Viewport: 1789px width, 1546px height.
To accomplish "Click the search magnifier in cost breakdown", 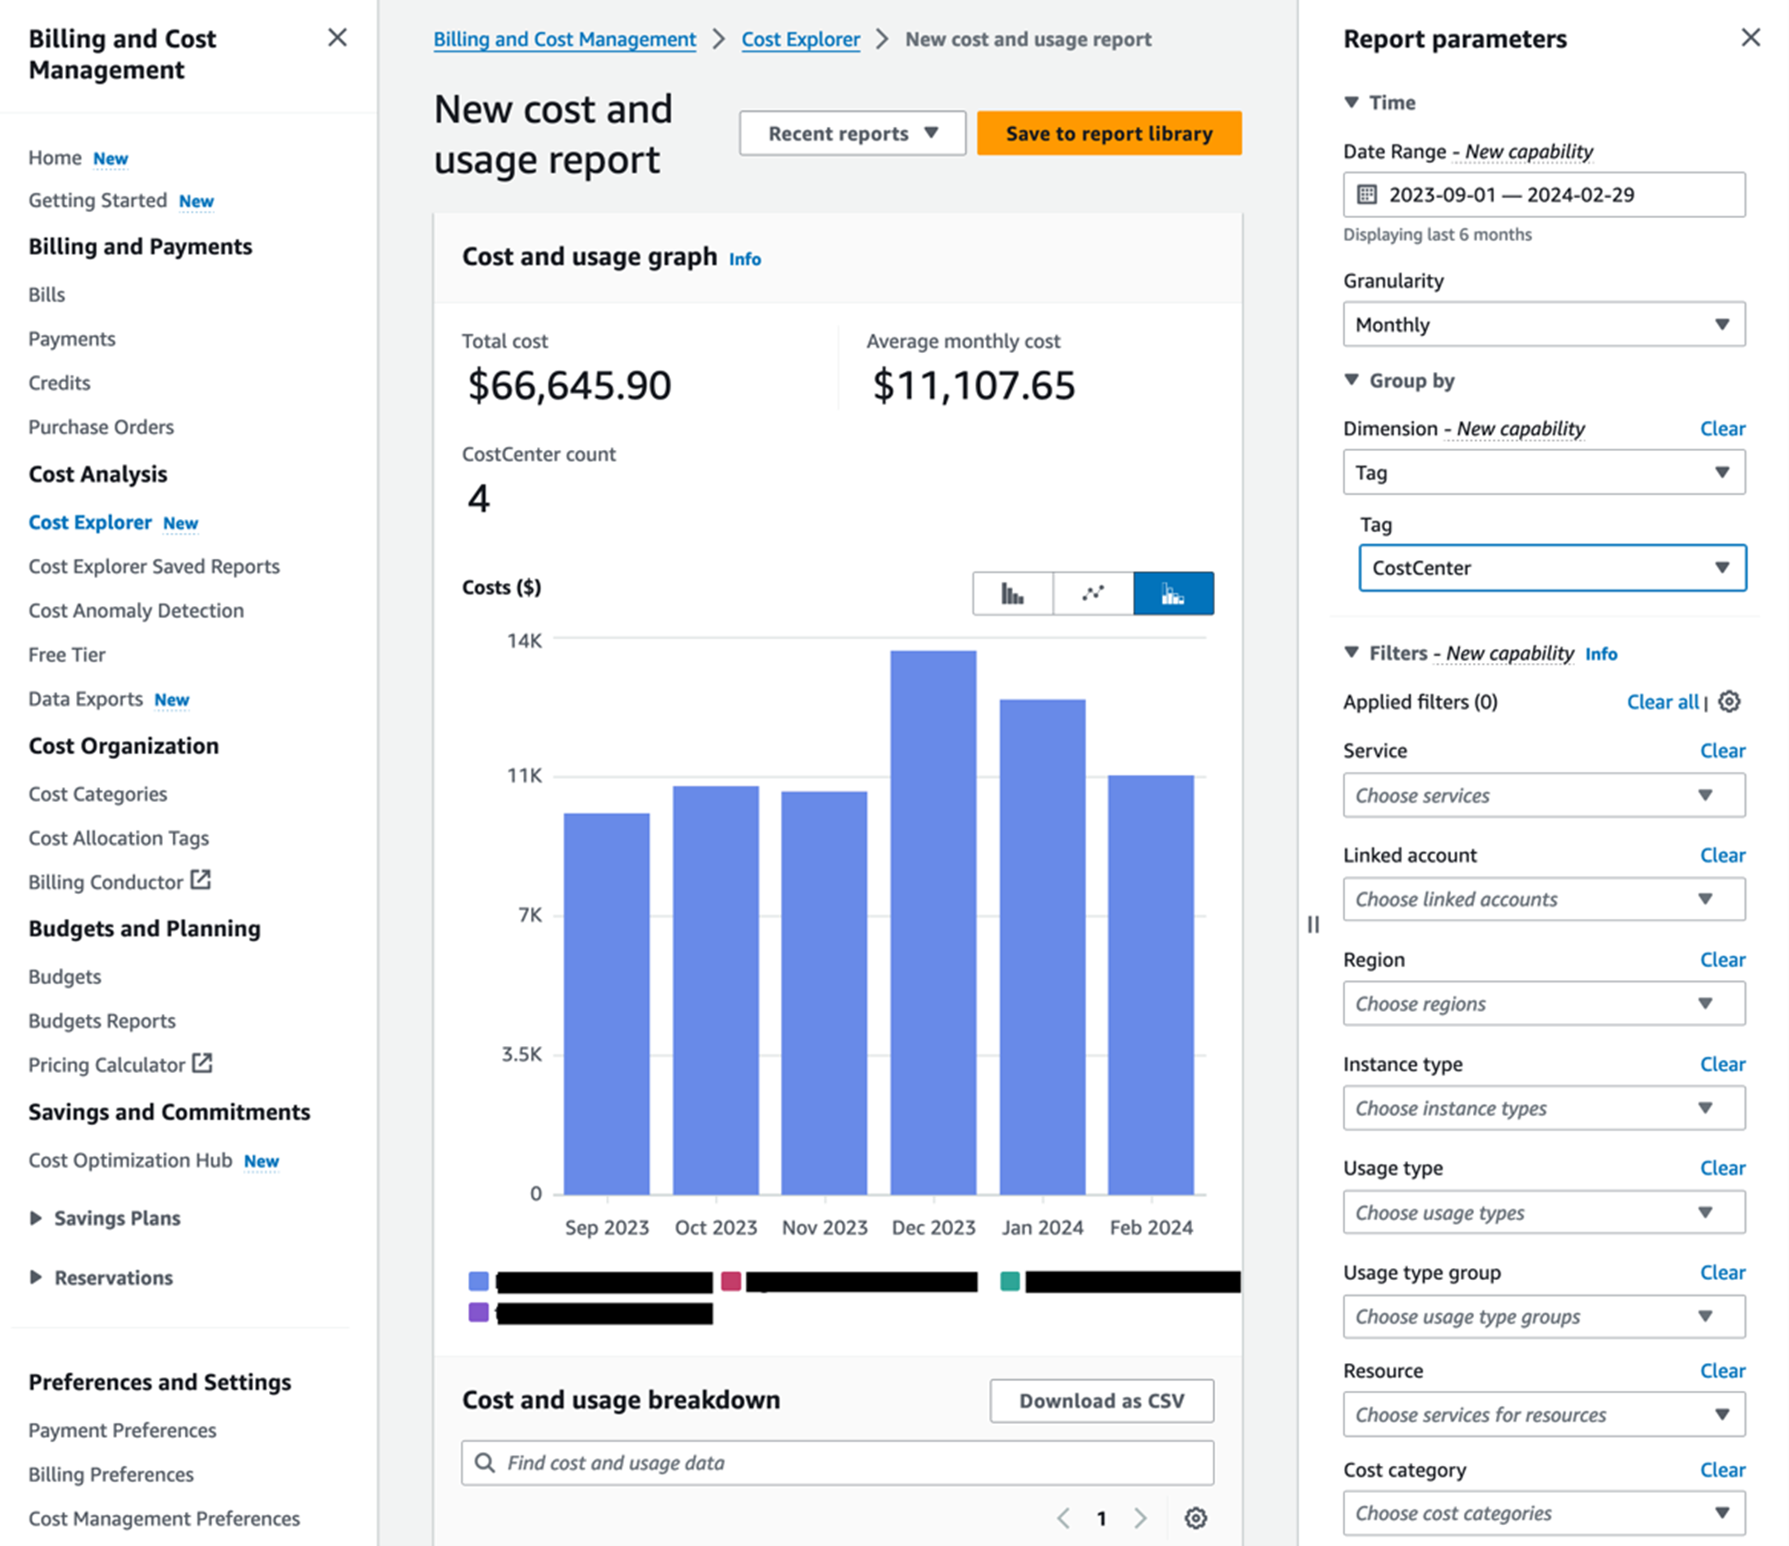I will [485, 1462].
